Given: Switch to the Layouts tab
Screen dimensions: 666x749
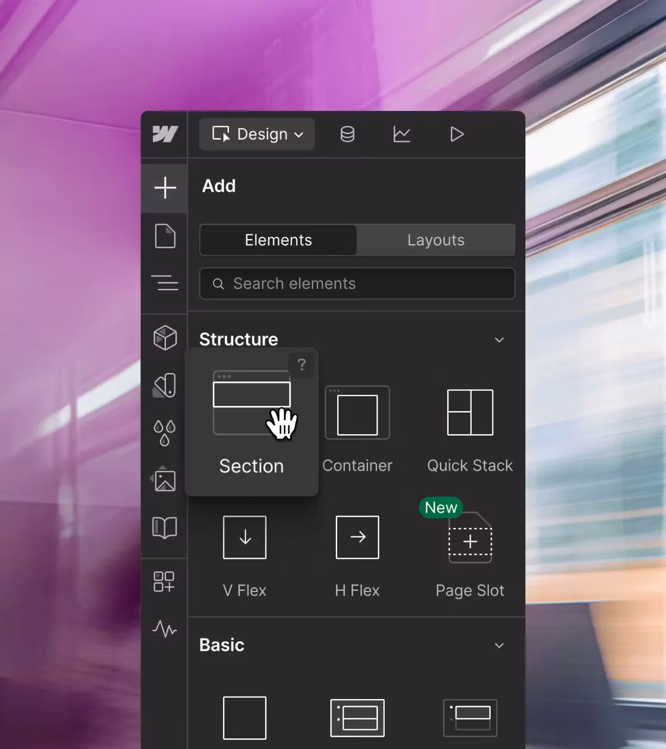Looking at the screenshot, I should 436,240.
